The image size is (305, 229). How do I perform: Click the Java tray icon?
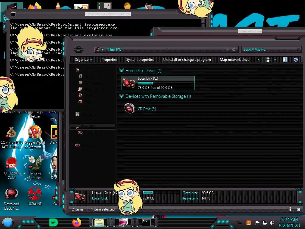[x=248, y=222]
